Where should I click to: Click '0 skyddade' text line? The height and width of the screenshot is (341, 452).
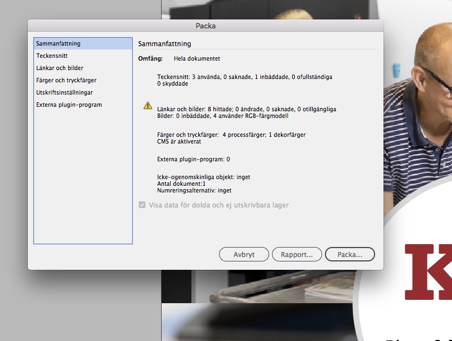coord(172,84)
